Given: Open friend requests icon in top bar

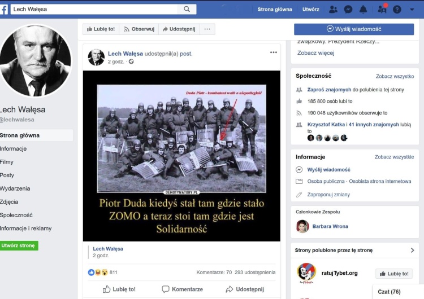Looking at the screenshot, I should tap(333, 9).
